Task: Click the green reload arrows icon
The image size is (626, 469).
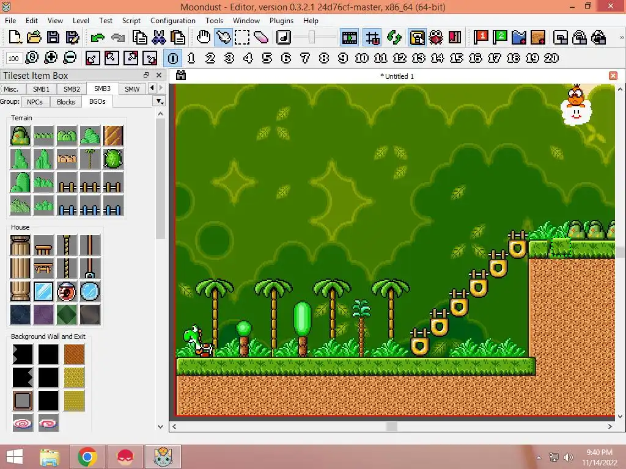Action: click(394, 37)
